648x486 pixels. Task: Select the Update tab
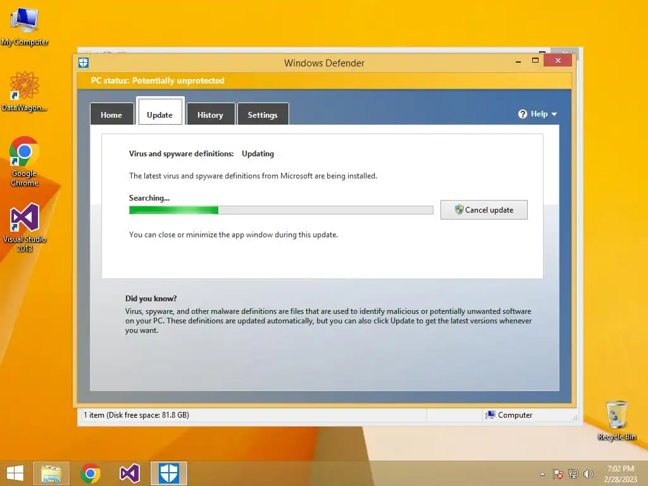click(x=160, y=111)
